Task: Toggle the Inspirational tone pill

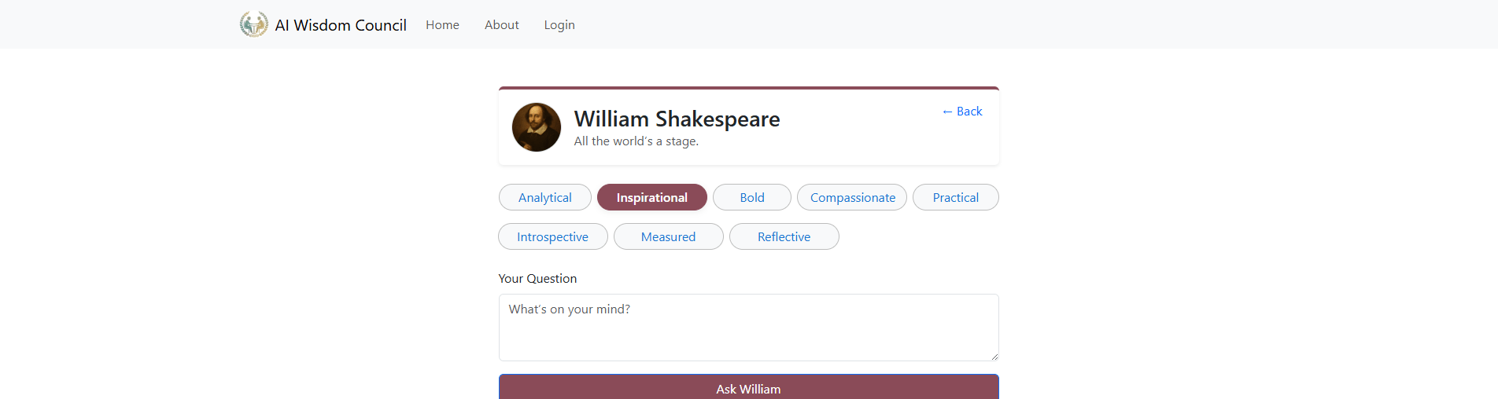Action: coord(651,198)
